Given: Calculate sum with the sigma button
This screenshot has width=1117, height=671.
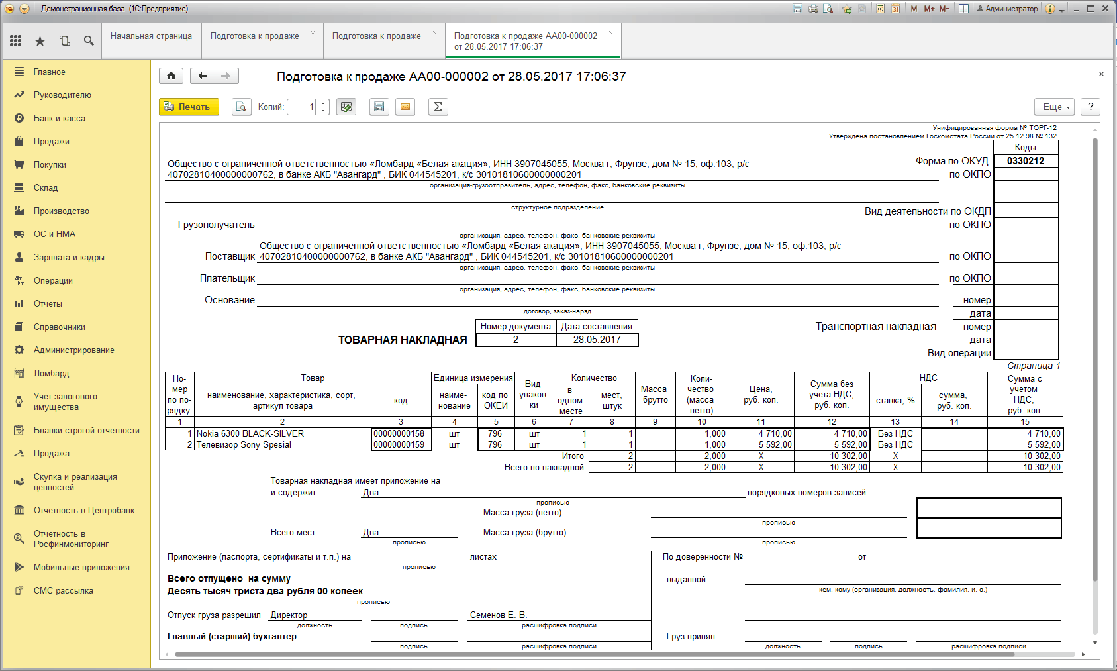Looking at the screenshot, I should (x=438, y=107).
